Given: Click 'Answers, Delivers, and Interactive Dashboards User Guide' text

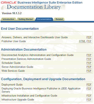Looking at the screenshot, I should click(x=35, y=37).
